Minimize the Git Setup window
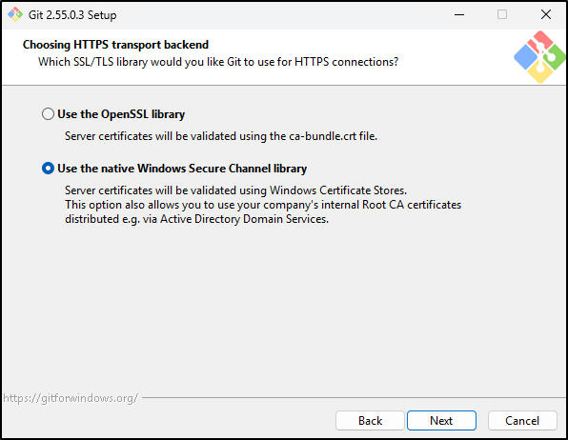The image size is (568, 440). click(x=459, y=15)
